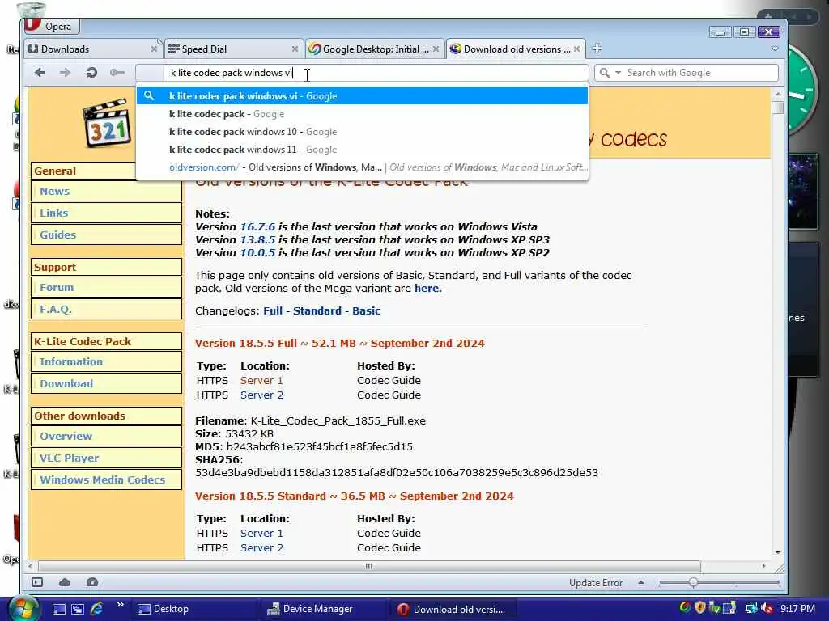
Task: Click the Opera menu button
Action: (51, 26)
